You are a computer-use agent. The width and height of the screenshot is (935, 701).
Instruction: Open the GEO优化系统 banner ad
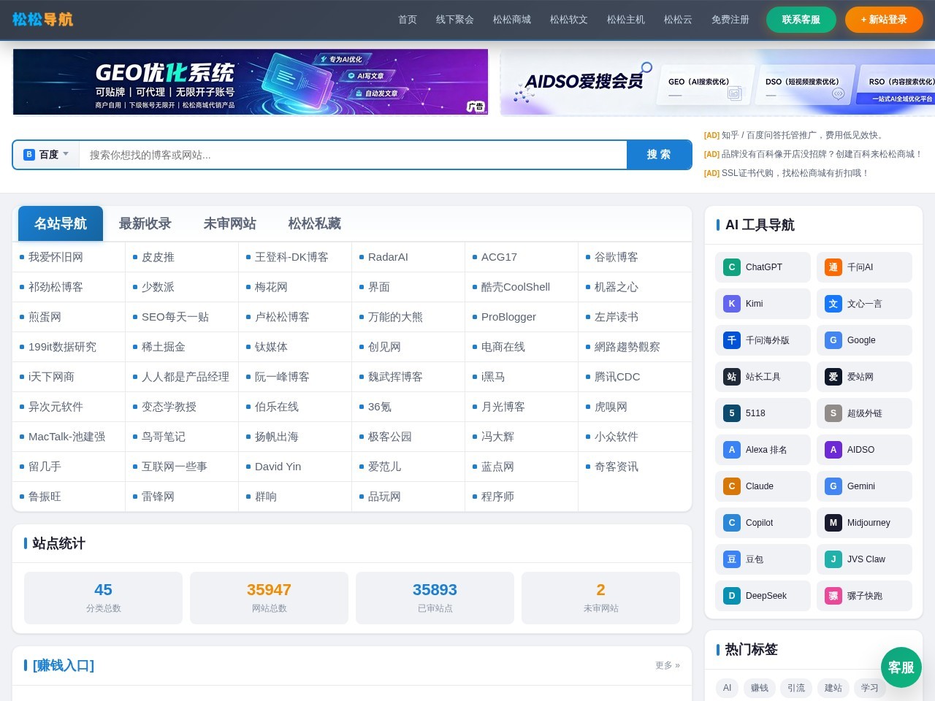point(251,82)
